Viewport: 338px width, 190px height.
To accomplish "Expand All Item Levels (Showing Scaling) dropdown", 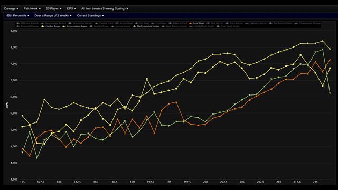I will click(105, 9).
